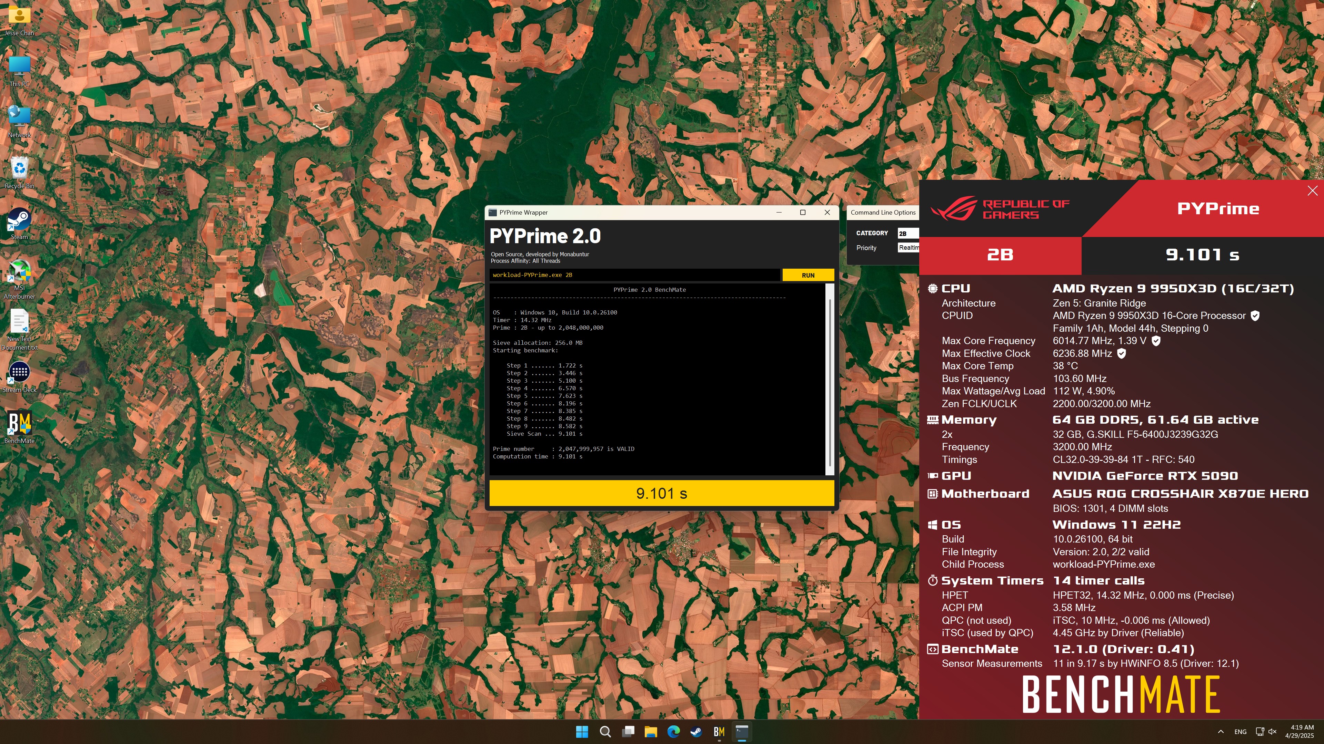The width and height of the screenshot is (1324, 744).
Task: Open Microsoft Edge from the taskbar
Action: point(673,732)
